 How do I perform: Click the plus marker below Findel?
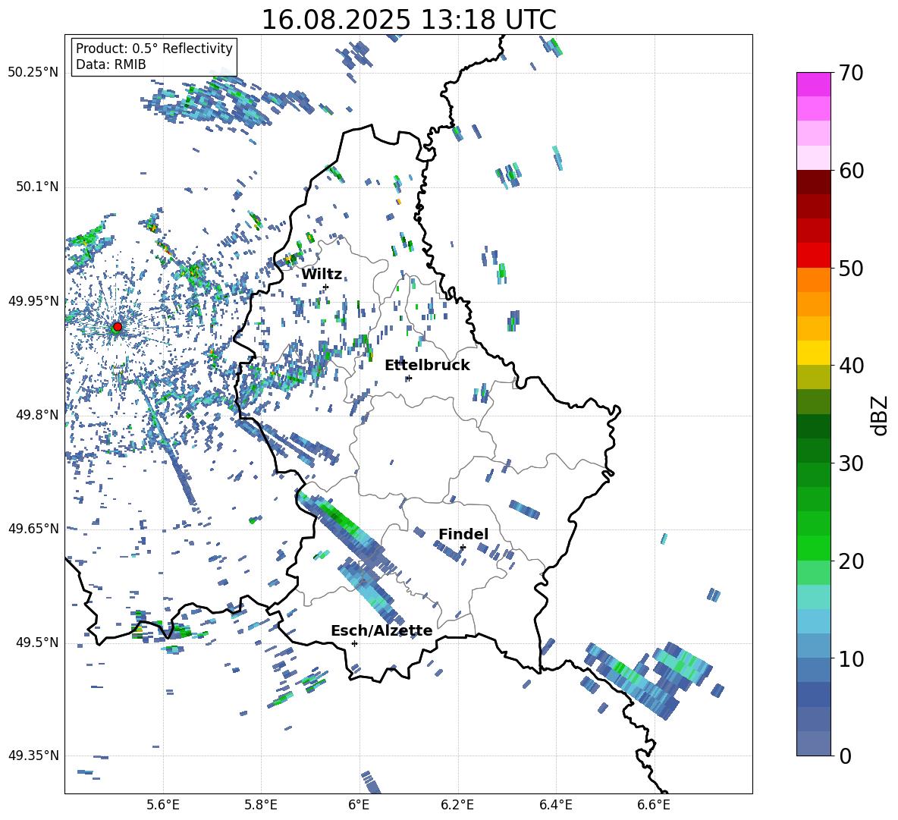463,548
